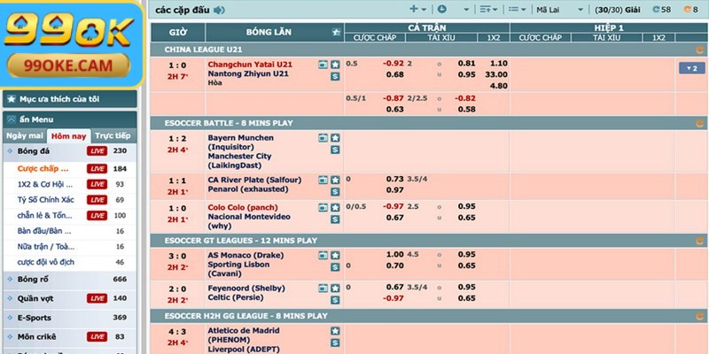Expand the more bets button labeled 2

click(691, 68)
